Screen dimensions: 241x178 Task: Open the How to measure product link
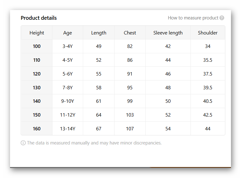click(193, 18)
